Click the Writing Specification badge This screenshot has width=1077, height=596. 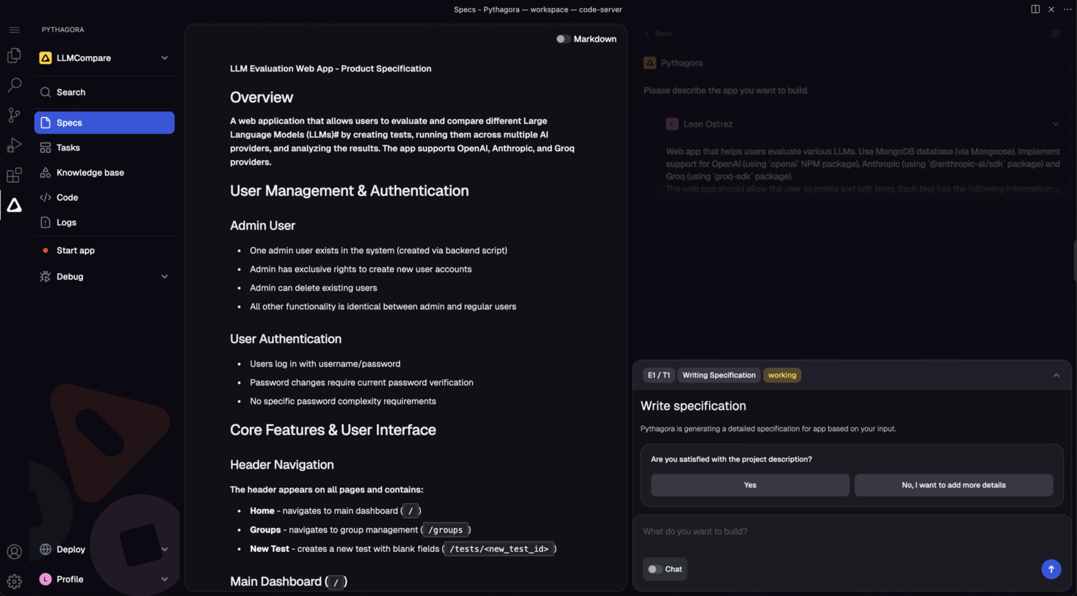(x=719, y=375)
